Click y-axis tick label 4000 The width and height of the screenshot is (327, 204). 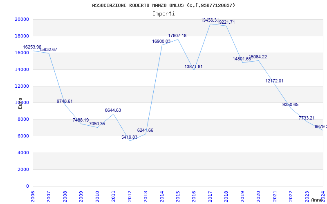(23, 153)
